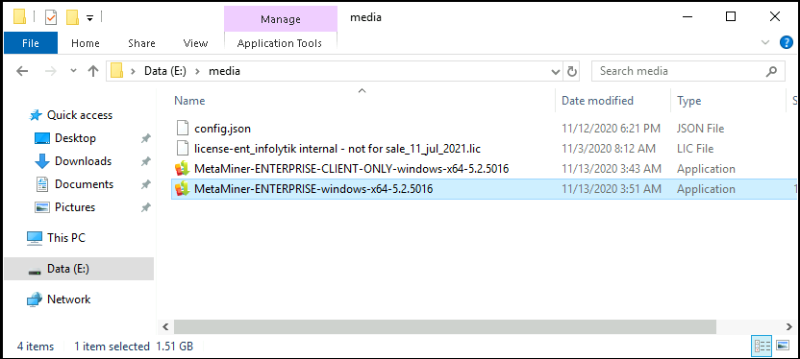Click Data (E:) in address breadcrumb
This screenshot has width=800, height=359.
tap(164, 71)
